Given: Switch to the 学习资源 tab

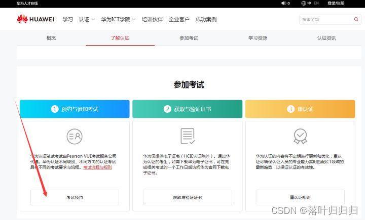Looking at the screenshot, I should click(x=258, y=38).
